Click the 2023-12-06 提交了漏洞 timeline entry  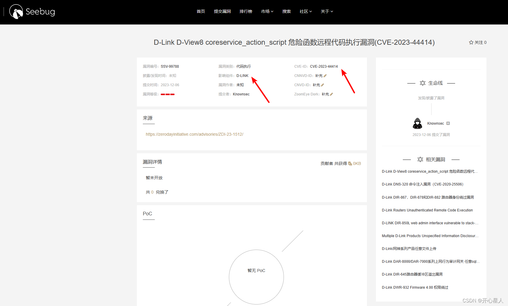click(x=431, y=135)
